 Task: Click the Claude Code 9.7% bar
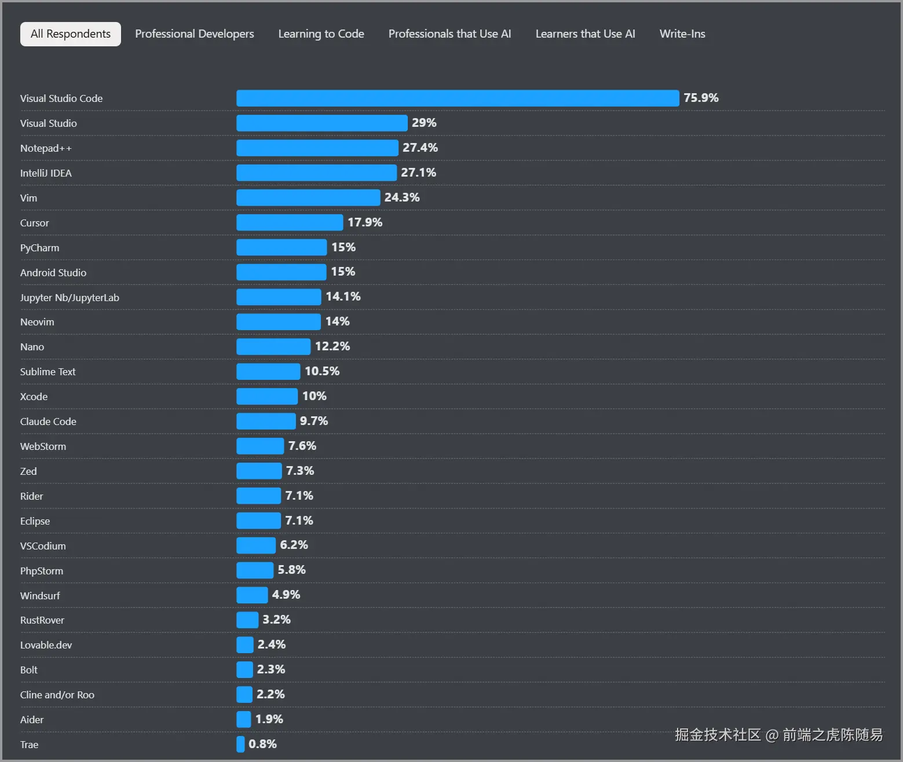coord(266,422)
